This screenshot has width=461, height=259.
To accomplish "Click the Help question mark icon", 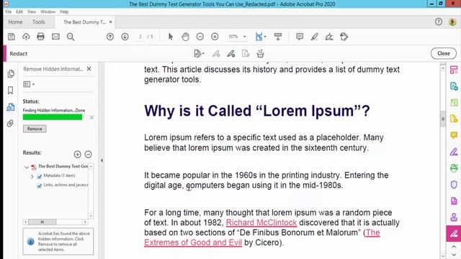I will coord(439,22).
